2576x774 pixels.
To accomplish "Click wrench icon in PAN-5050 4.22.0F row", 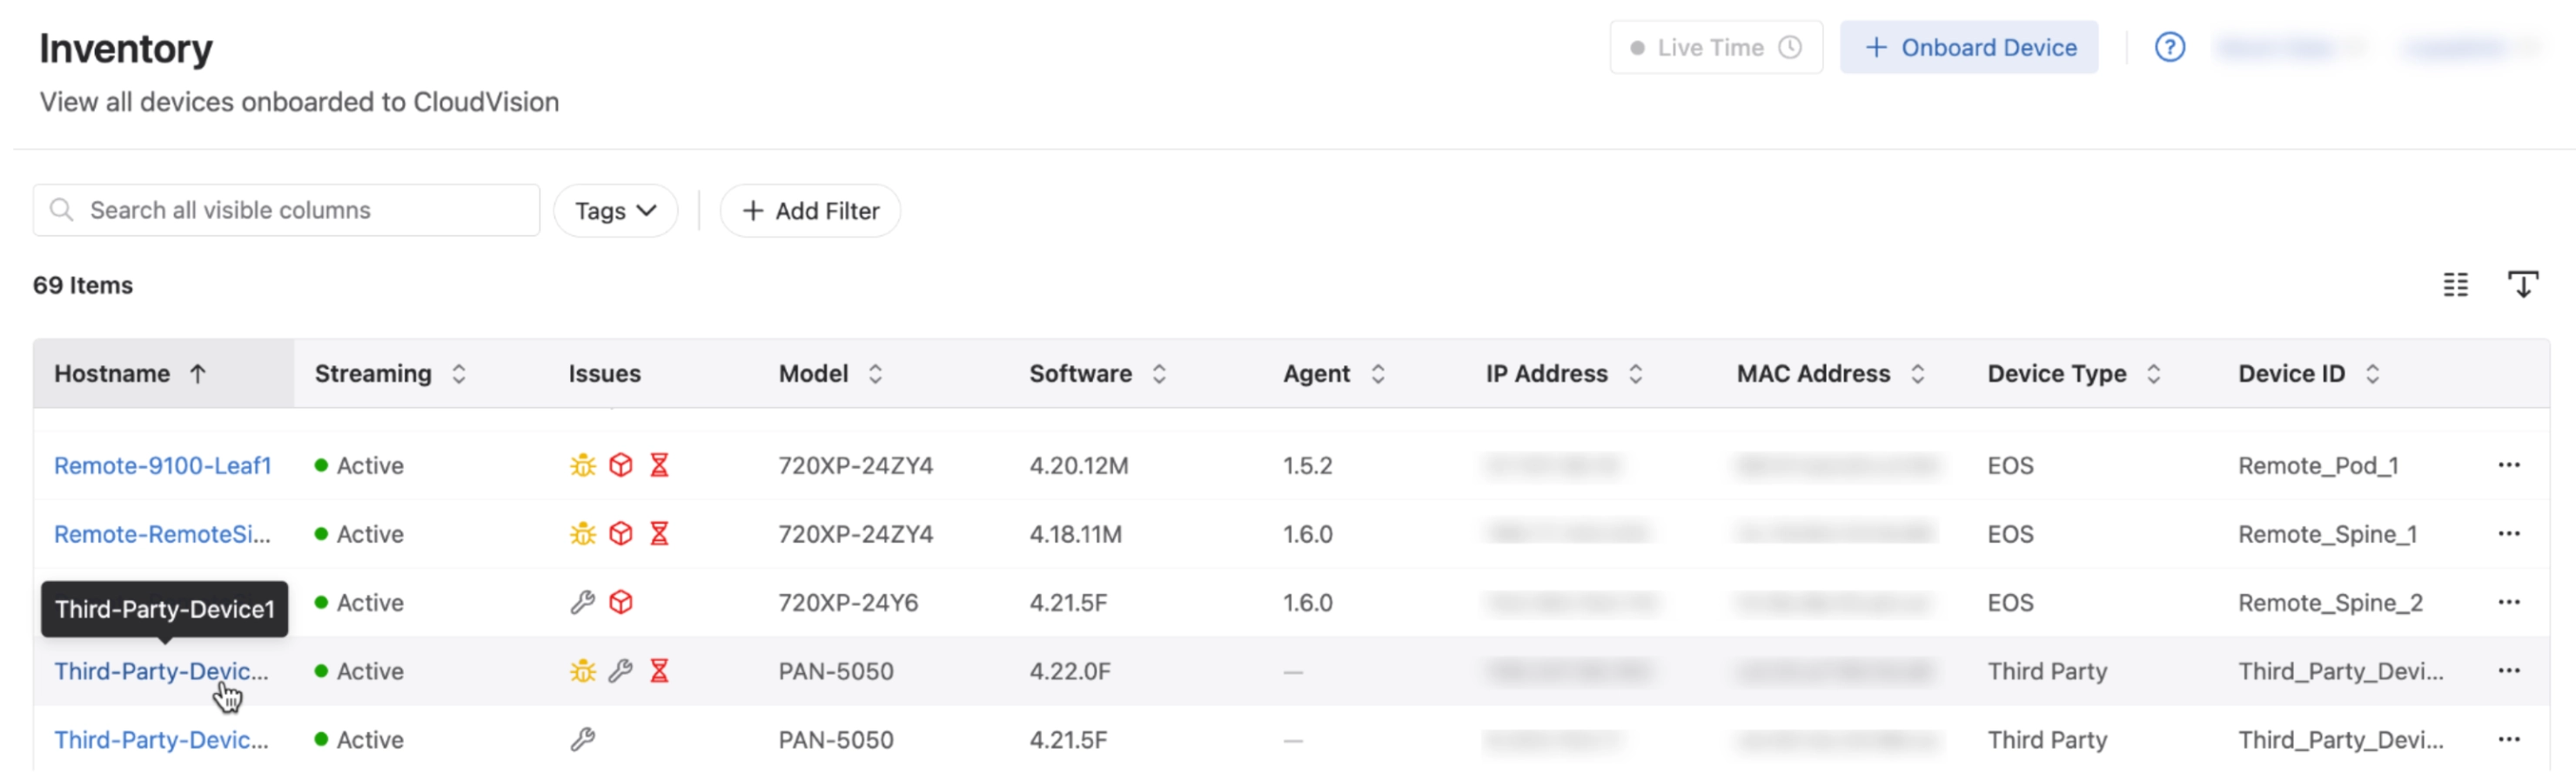I will (x=621, y=671).
